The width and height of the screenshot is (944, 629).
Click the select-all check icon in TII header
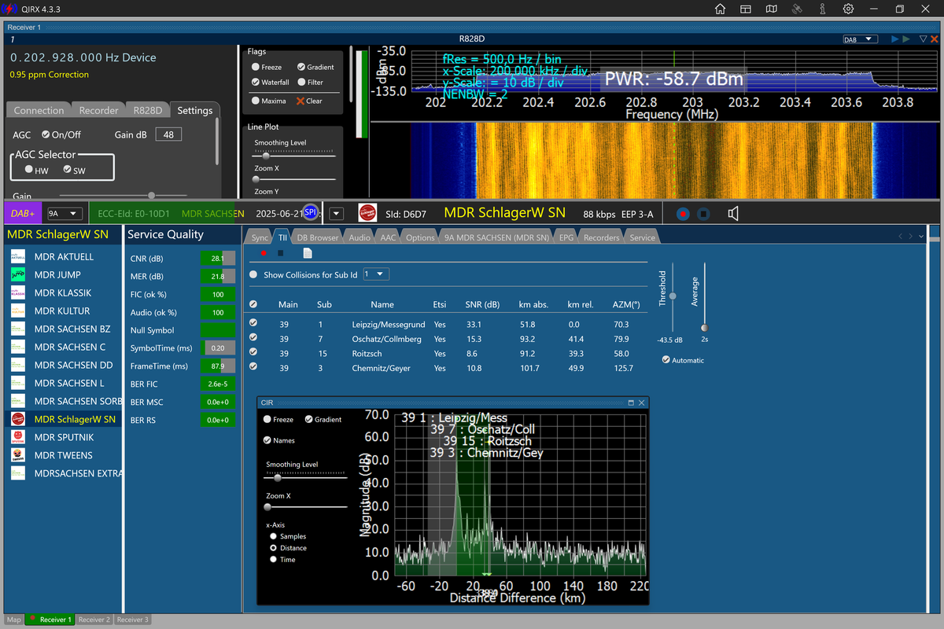pos(253,304)
